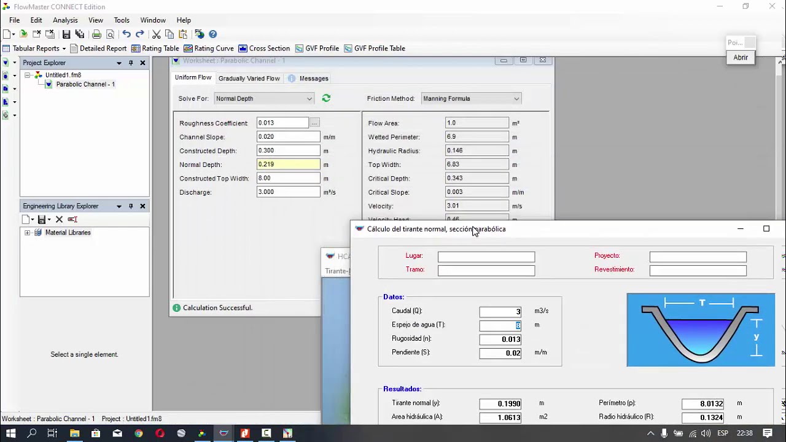Screen dimensions: 786x442
Task: Select the Uniform Flow tab
Action: tap(193, 78)
